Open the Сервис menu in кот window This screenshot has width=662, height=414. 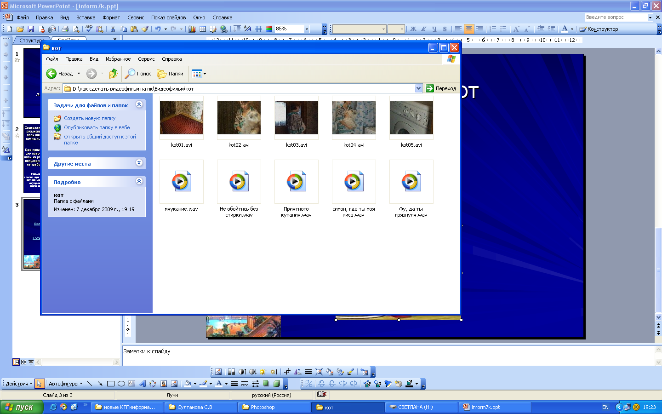coord(146,59)
